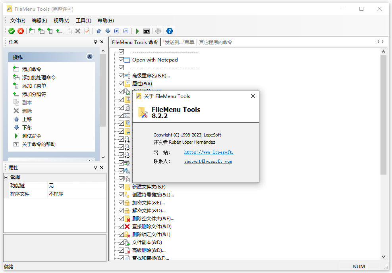Click the expand all plus toolbar icon
Image resolution: width=392 pixels, height=273 pixels.
coord(117,31)
